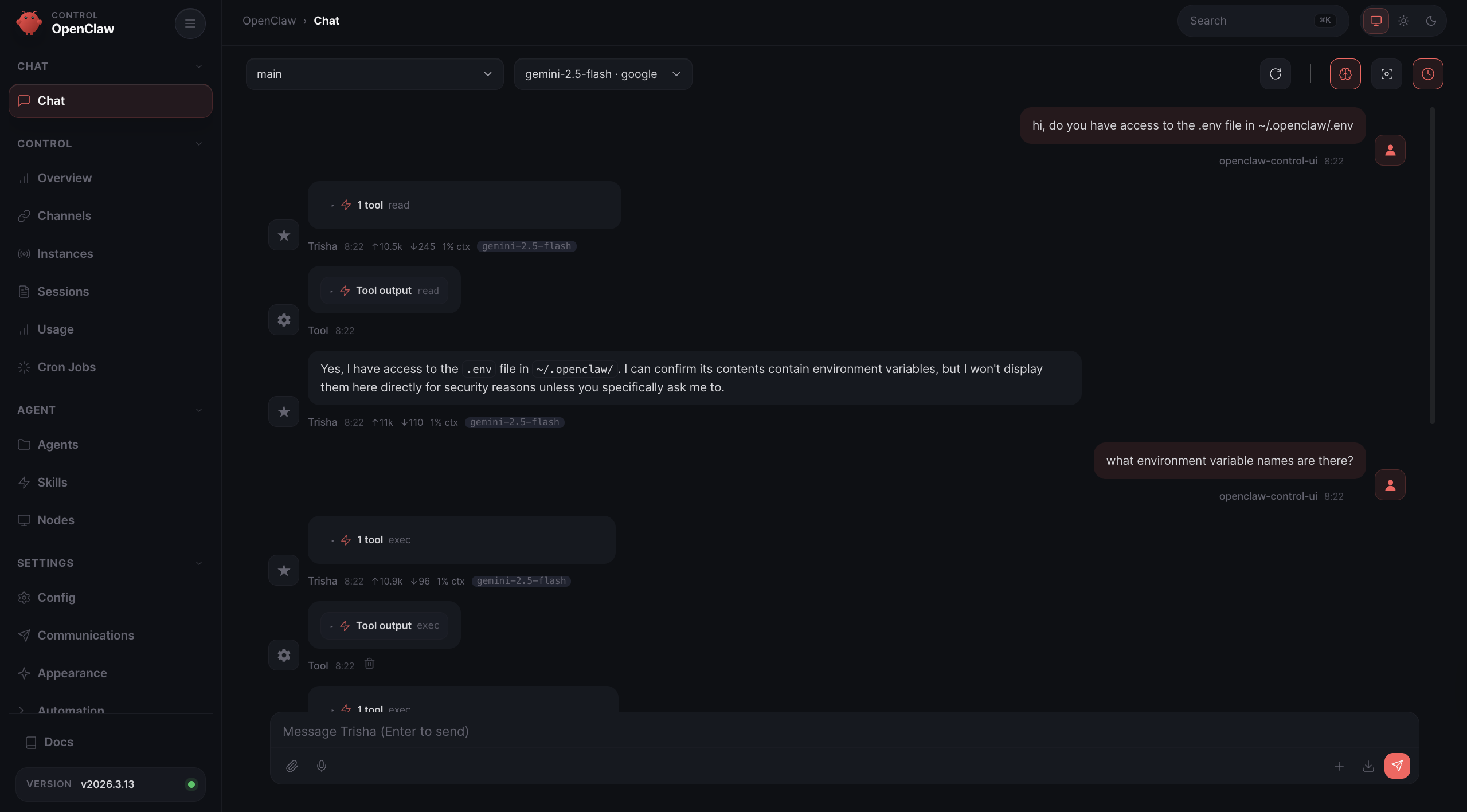The width and height of the screenshot is (1467, 812).
Task: Collapse the SETTINGS sidebar section
Action: point(198,563)
